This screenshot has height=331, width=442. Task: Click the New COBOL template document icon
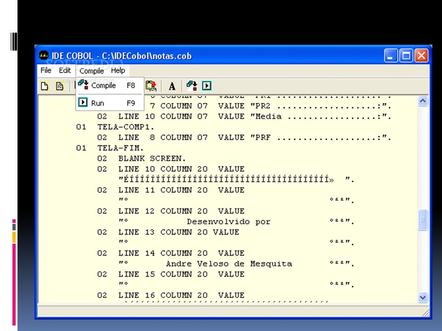click(x=59, y=86)
